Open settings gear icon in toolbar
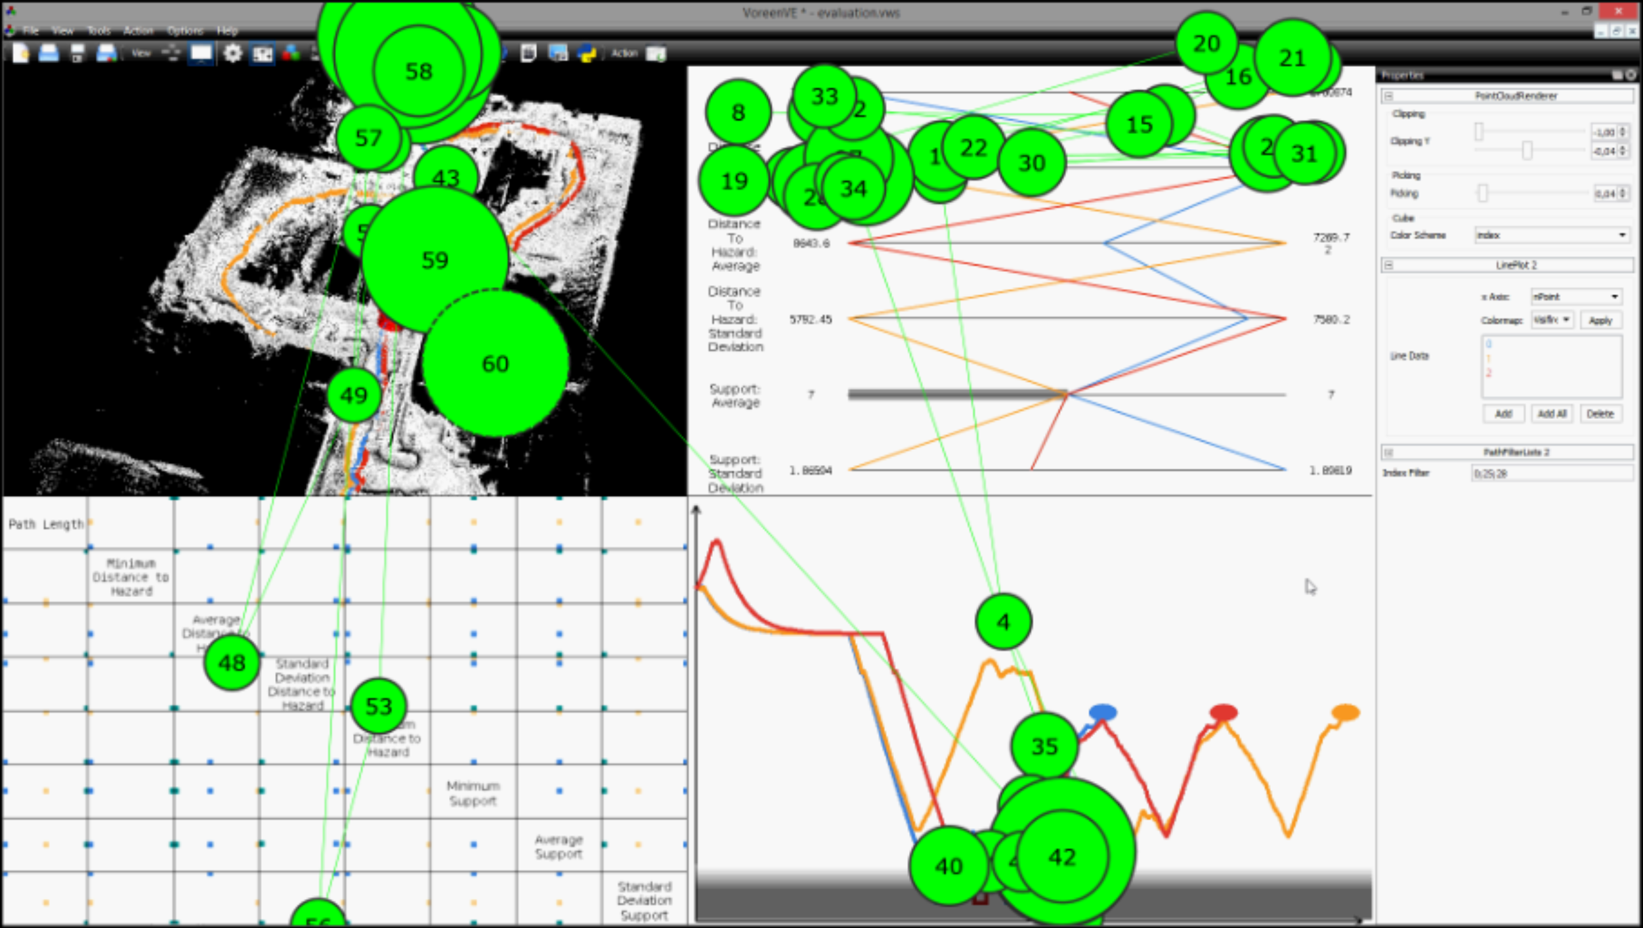1643x928 pixels. (x=232, y=53)
